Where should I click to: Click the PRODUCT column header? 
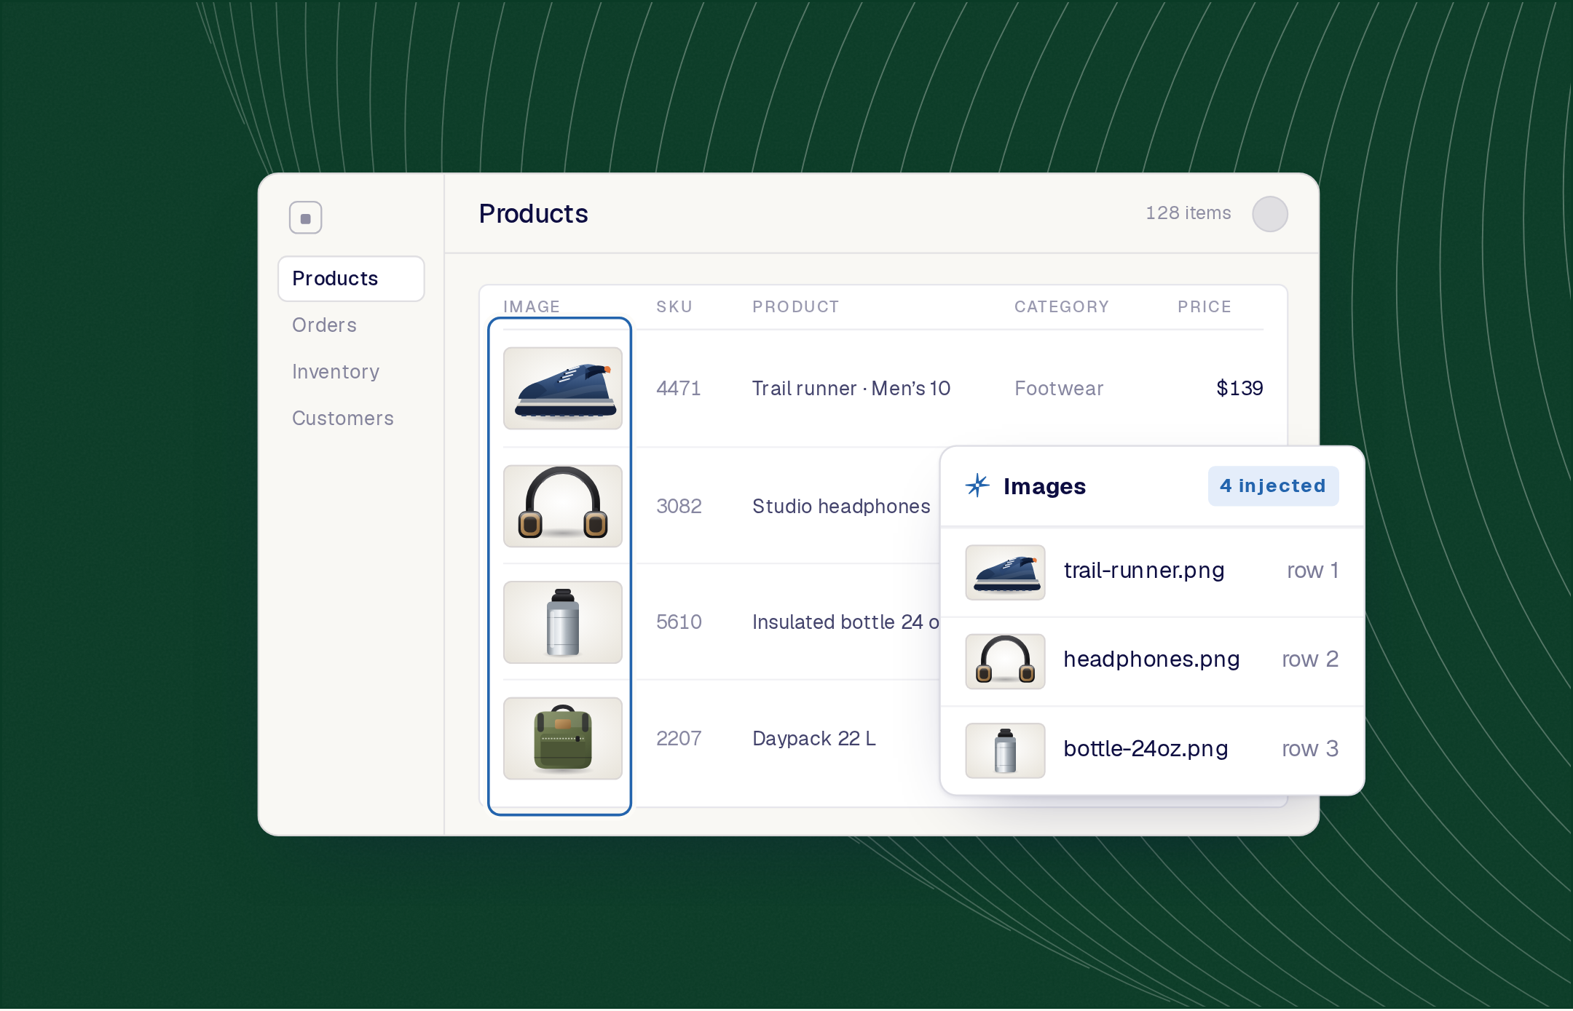coord(796,307)
